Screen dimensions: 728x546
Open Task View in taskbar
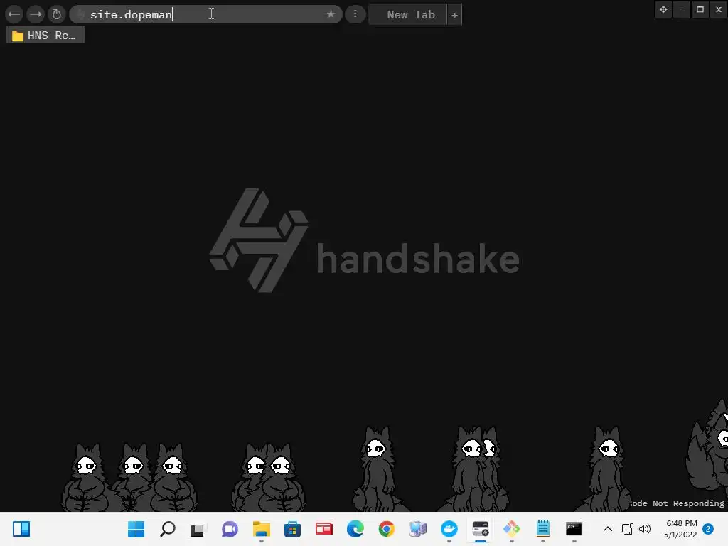click(198, 529)
